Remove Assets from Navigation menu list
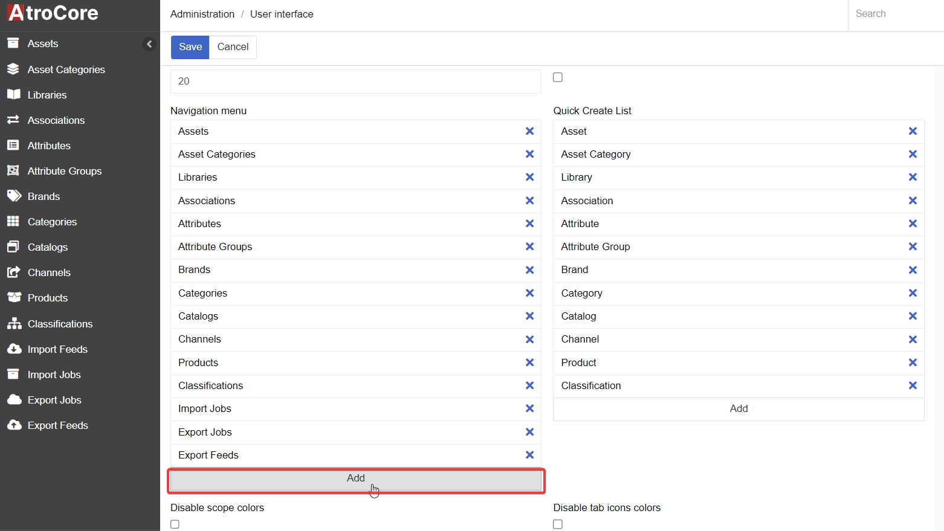 pyautogui.click(x=529, y=131)
